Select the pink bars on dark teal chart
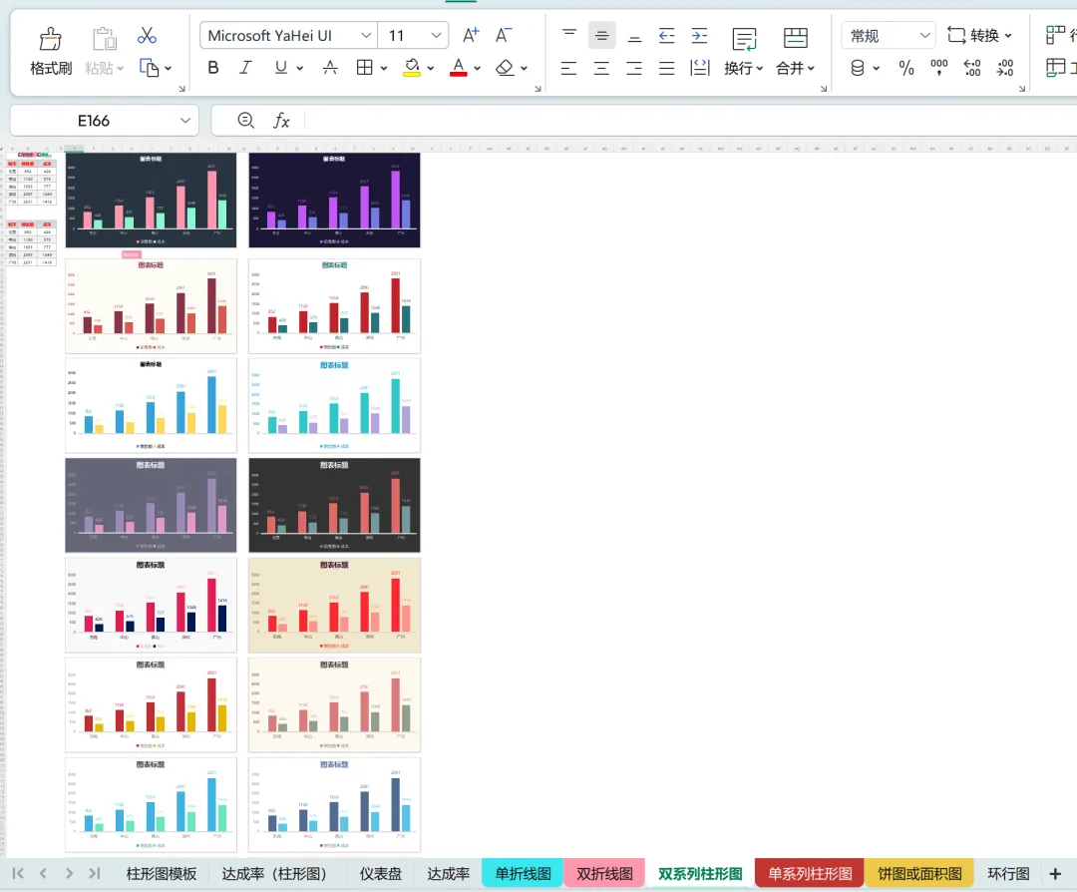1077x892 pixels. 151,200
